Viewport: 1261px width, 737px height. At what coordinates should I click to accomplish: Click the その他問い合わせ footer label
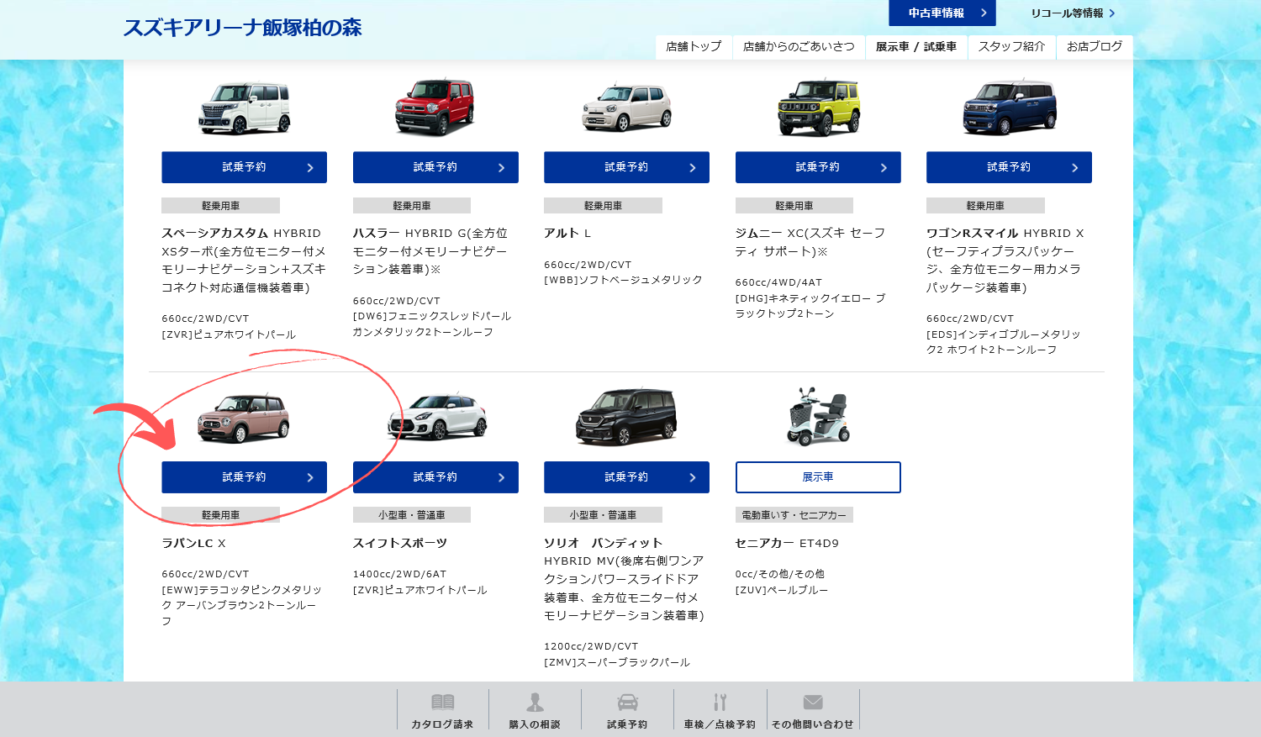[x=813, y=724]
